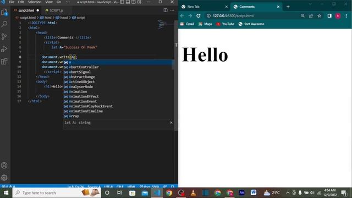Change the HTML language mode in status bar
The image size is (352, 198).
click(x=131, y=186)
